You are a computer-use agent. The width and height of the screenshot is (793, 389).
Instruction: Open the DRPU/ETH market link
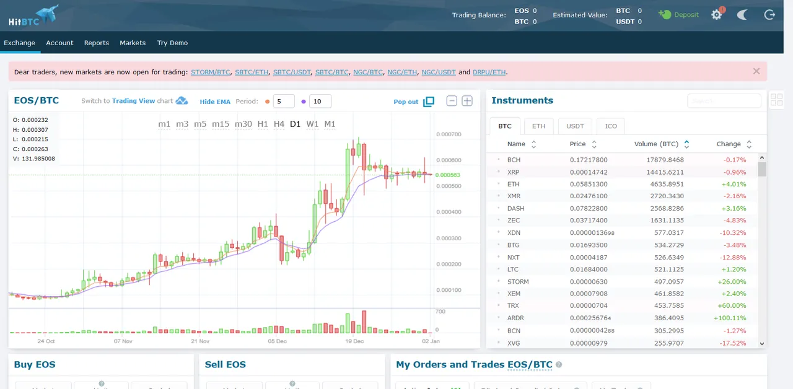click(x=489, y=72)
